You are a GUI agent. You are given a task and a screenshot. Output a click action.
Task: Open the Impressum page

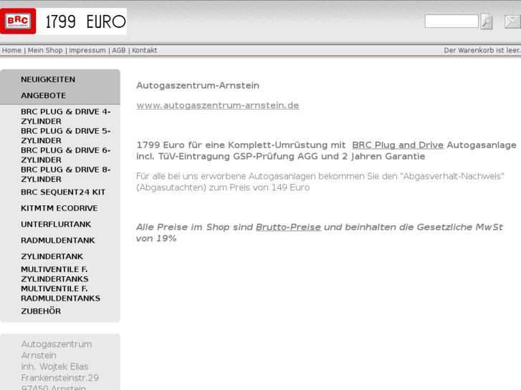coord(87,50)
